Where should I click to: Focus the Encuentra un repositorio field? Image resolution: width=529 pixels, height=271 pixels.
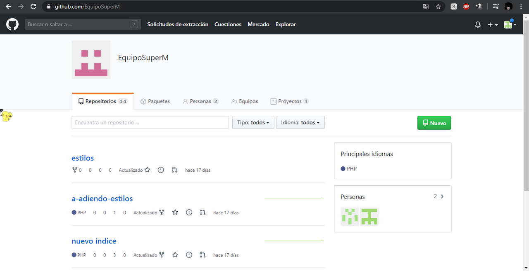150,122
